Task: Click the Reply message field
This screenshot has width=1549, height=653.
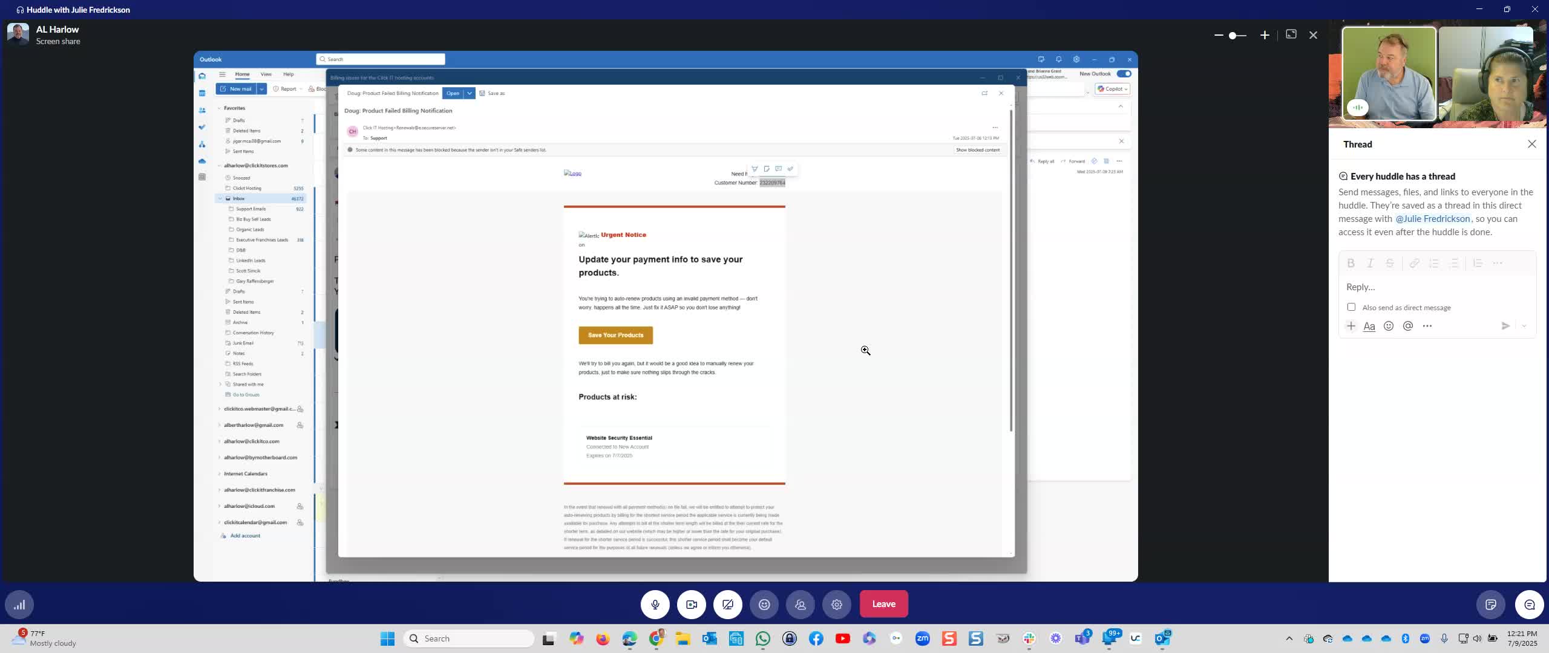Action: (1437, 287)
